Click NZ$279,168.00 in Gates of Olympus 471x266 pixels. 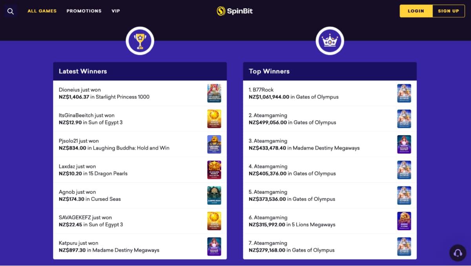coord(292,250)
